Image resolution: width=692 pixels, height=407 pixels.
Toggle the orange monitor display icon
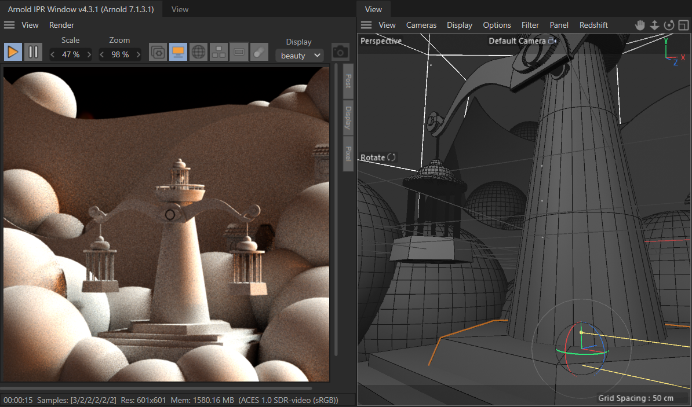tap(178, 52)
